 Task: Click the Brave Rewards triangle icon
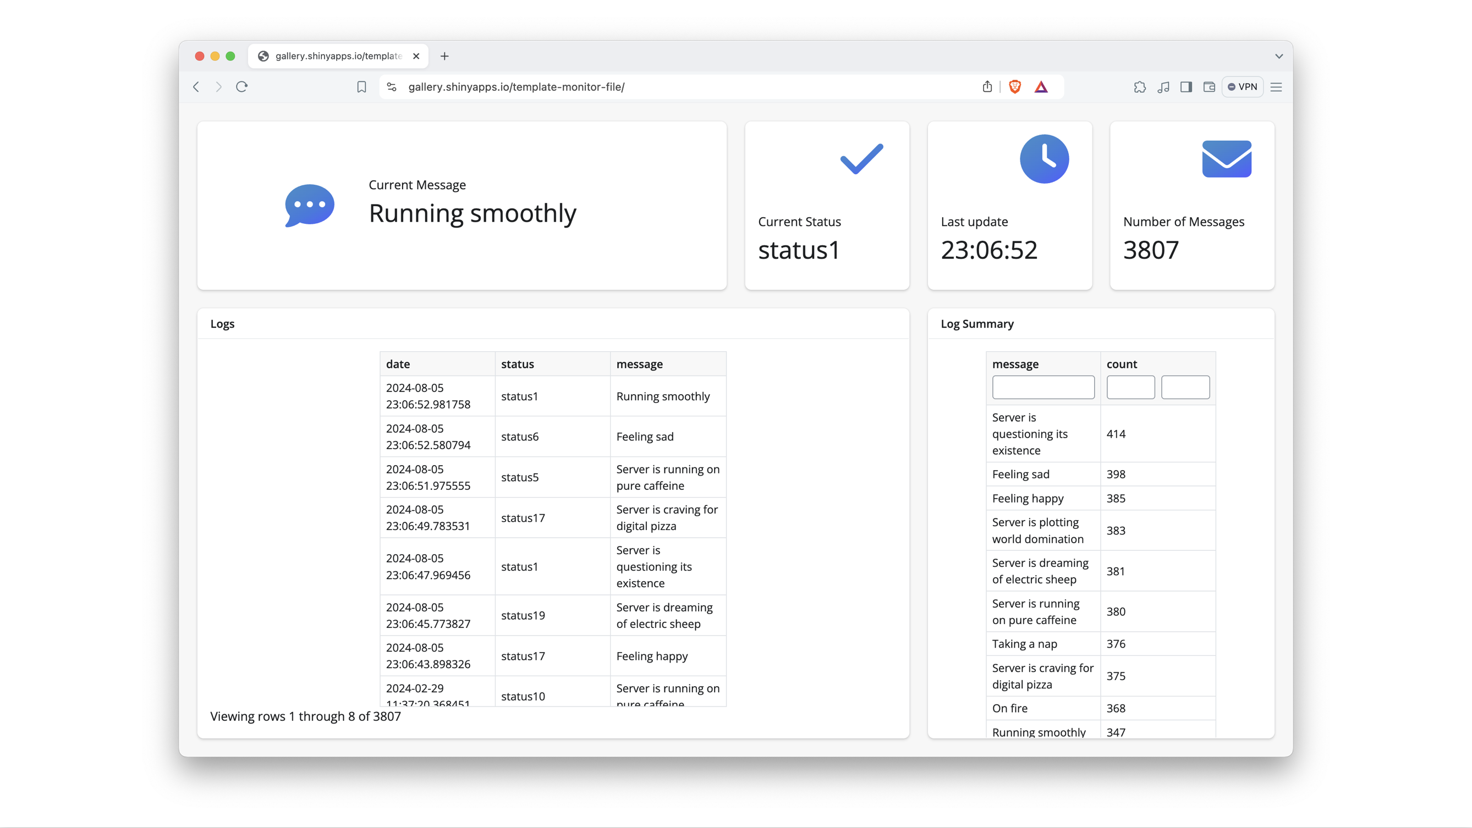(x=1041, y=87)
